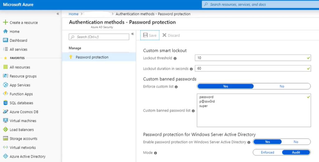Disable password protection on Windows Server AD
The width and height of the screenshot is (319, 162).
point(296,142)
